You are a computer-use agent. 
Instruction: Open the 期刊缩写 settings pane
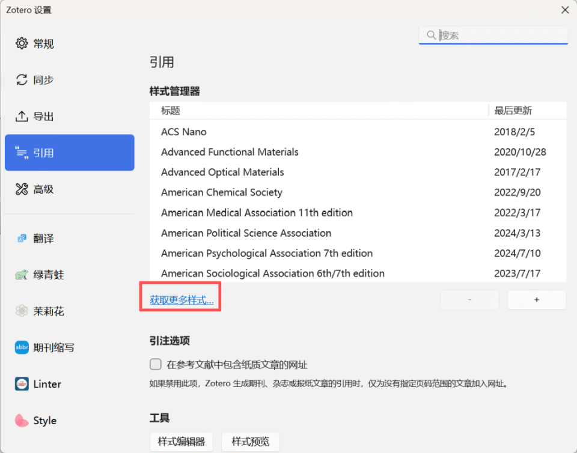(70, 347)
